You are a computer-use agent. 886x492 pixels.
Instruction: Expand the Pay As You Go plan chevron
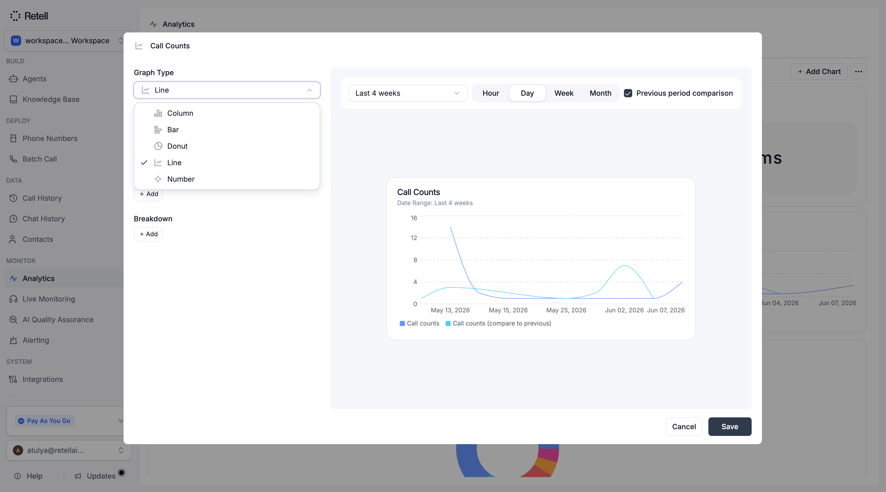coord(121,421)
